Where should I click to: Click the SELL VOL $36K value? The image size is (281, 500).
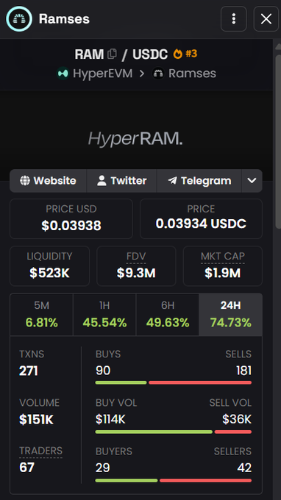coord(237,419)
